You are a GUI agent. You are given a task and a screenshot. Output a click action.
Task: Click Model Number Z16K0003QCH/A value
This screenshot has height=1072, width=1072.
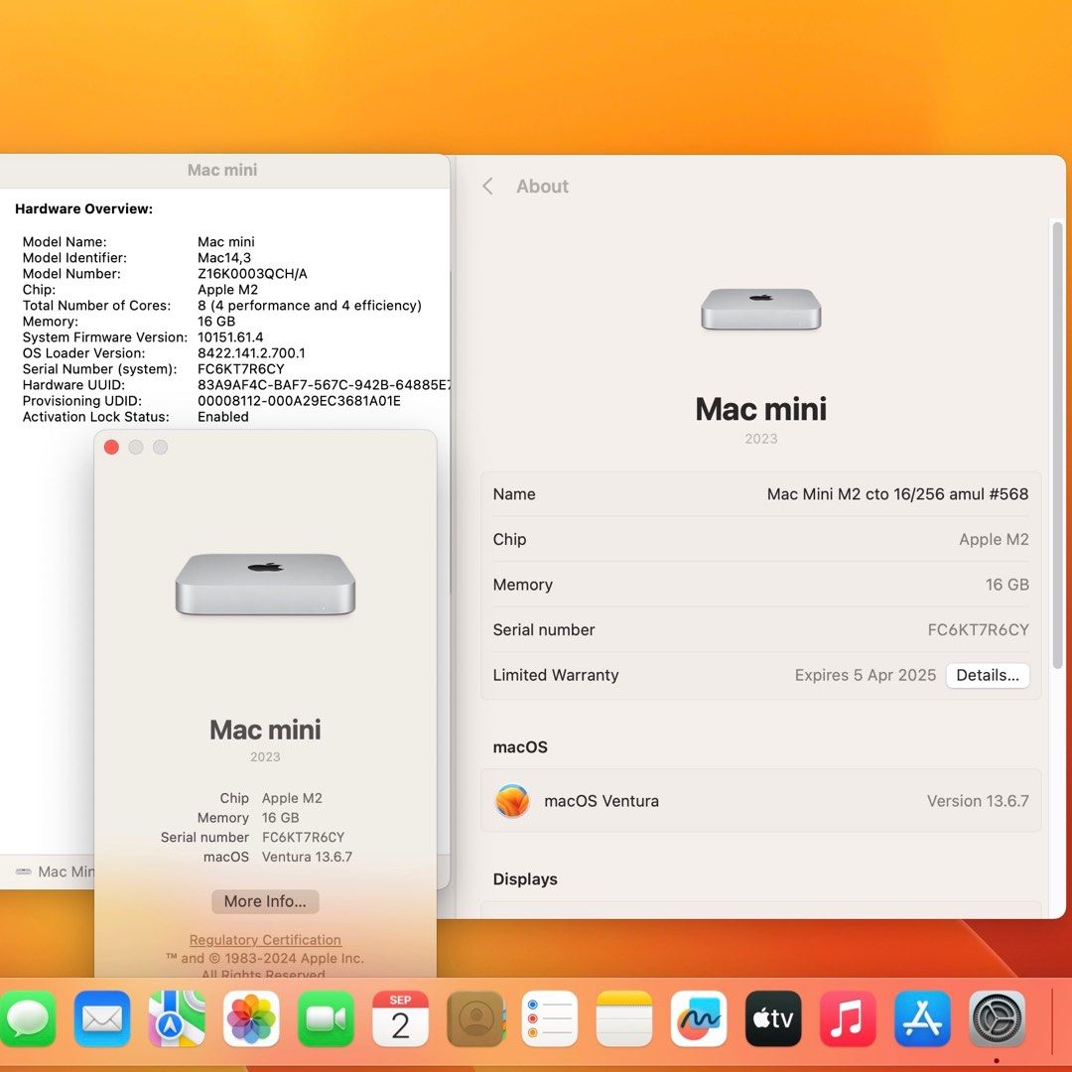252,274
